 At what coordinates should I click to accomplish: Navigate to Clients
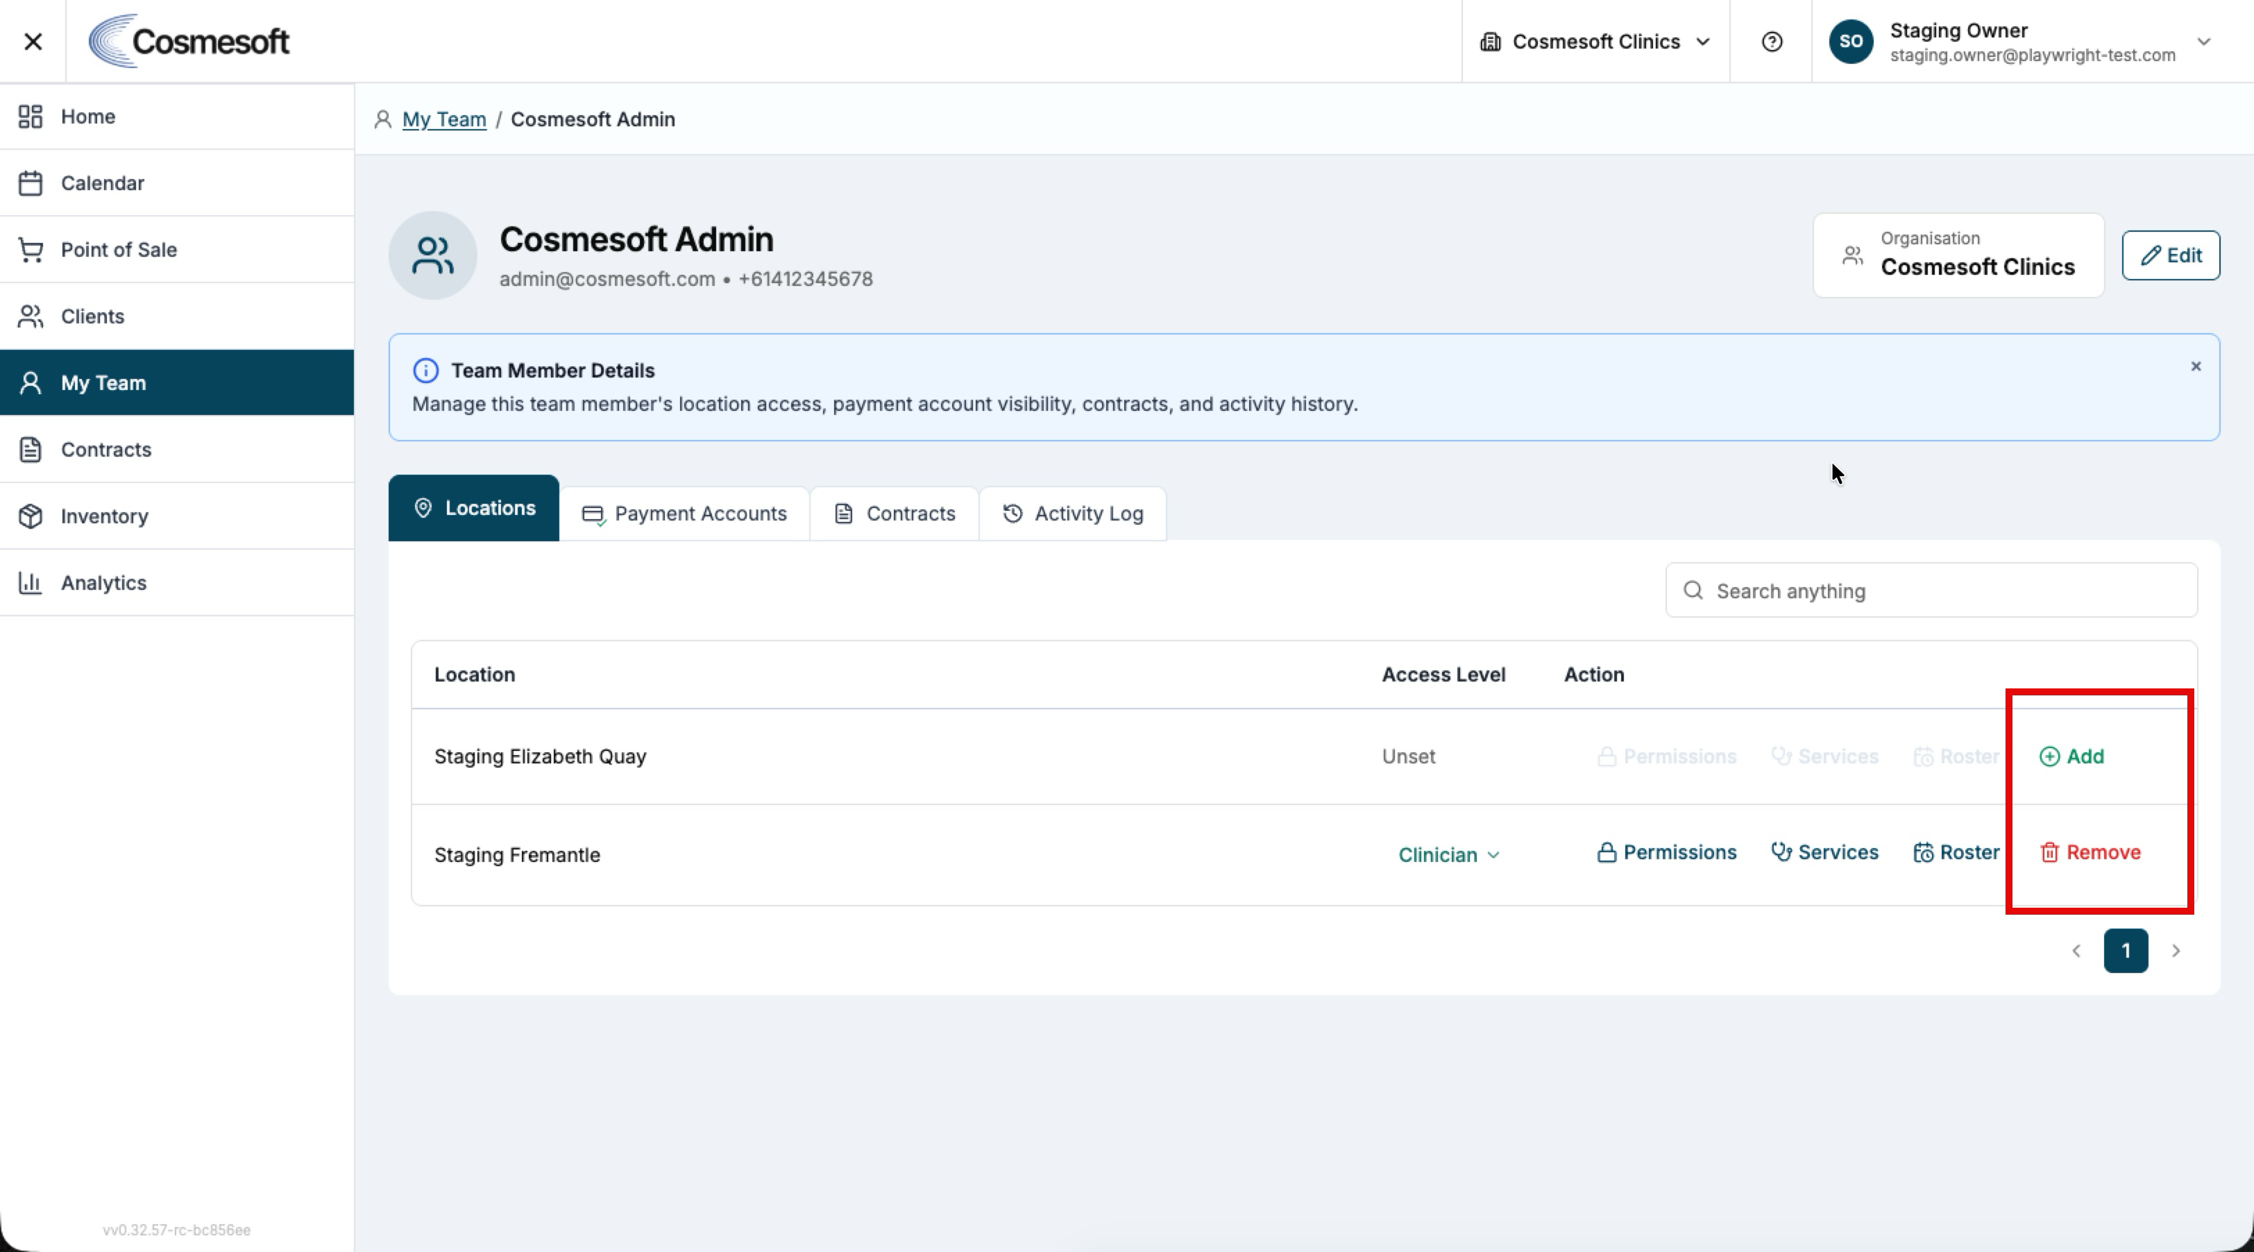pyautogui.click(x=177, y=316)
